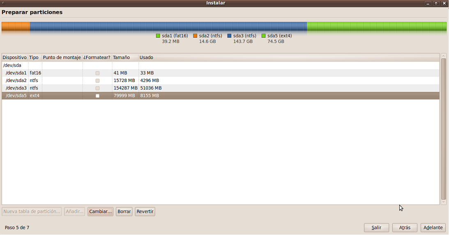Go back with Atrás button

coord(405,228)
